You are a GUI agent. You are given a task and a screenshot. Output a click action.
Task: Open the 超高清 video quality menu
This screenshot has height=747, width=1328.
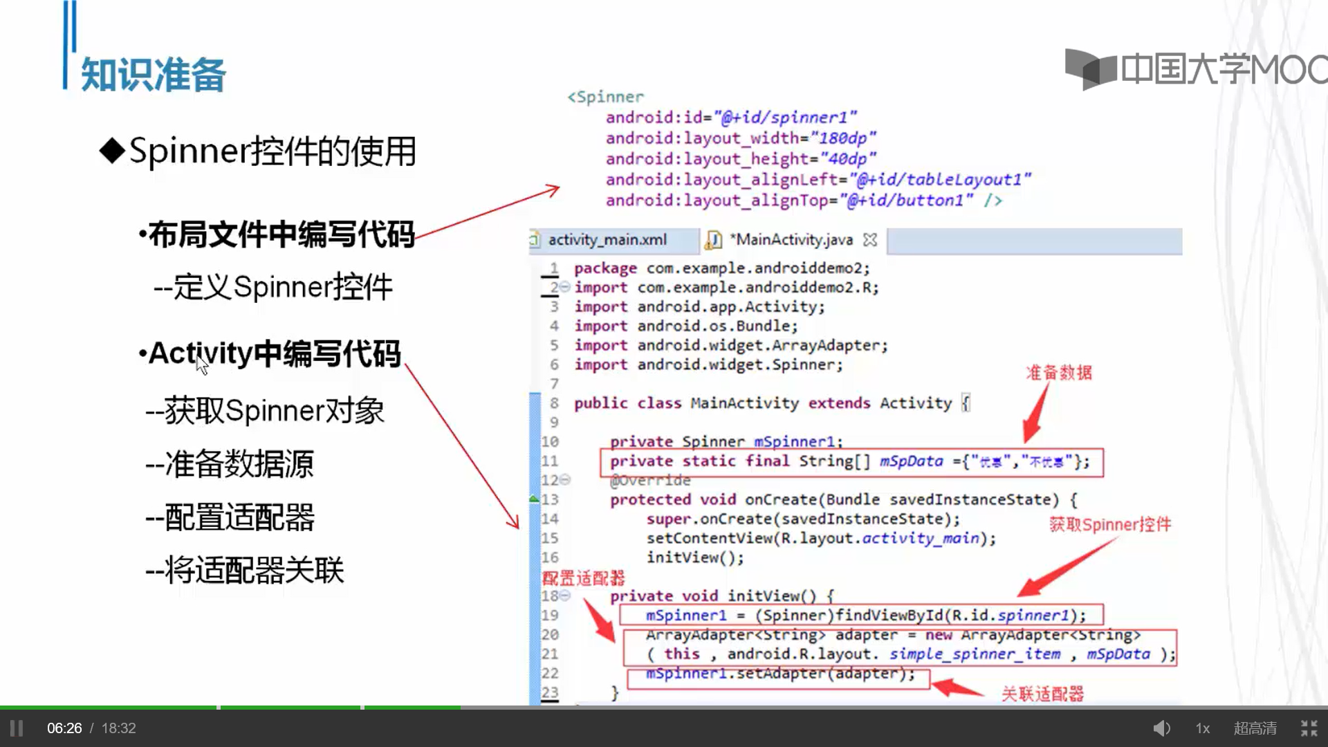1255,728
